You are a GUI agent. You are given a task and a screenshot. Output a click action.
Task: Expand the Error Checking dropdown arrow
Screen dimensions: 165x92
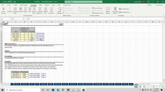point(103,10)
